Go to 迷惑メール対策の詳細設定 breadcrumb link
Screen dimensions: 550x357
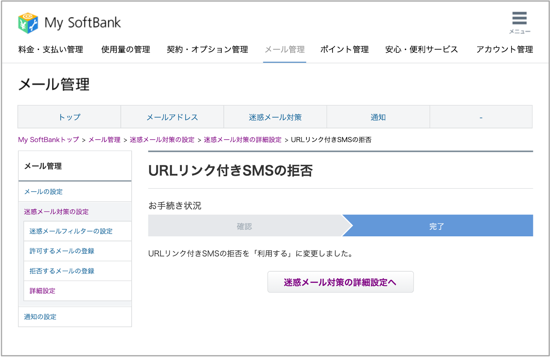pyautogui.click(x=243, y=140)
